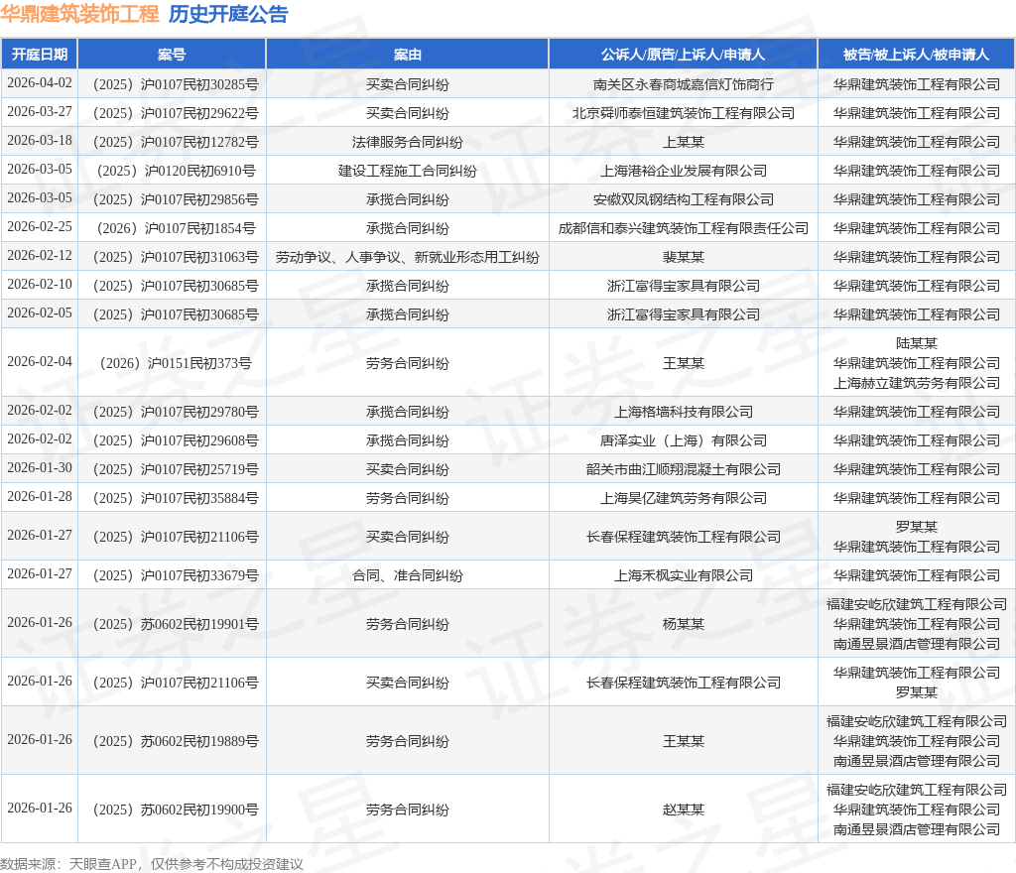
Task: Click plaintiff 北京舜师泰恒建筑装饰工程有限公司
Action: (x=683, y=113)
